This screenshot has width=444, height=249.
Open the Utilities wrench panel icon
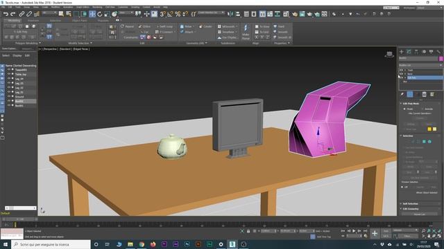[438, 52]
